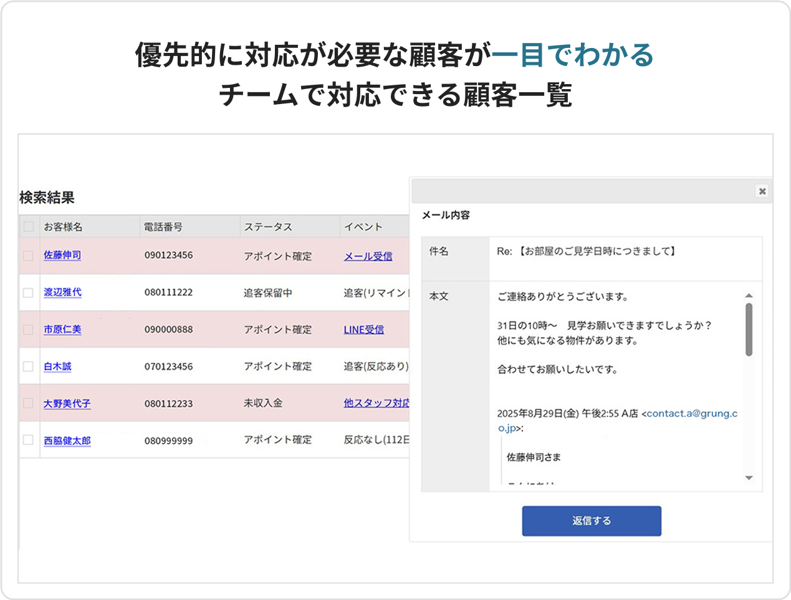Image resolution: width=791 pixels, height=600 pixels.
Task: Click the 返信する reply button
Action: click(x=591, y=521)
